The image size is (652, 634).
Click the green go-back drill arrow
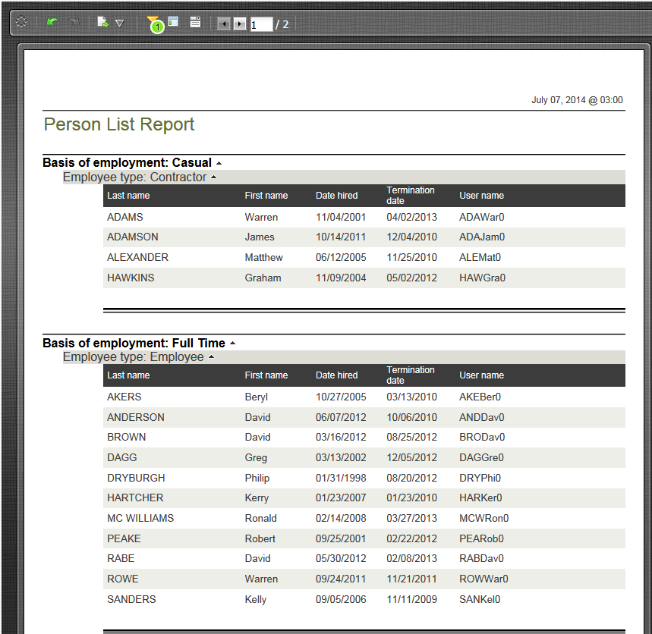click(51, 22)
